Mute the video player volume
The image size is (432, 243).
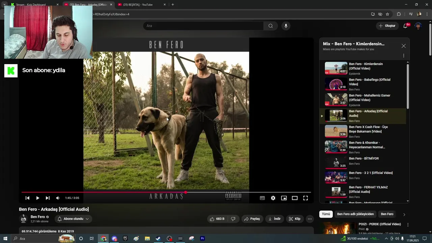pos(58,198)
